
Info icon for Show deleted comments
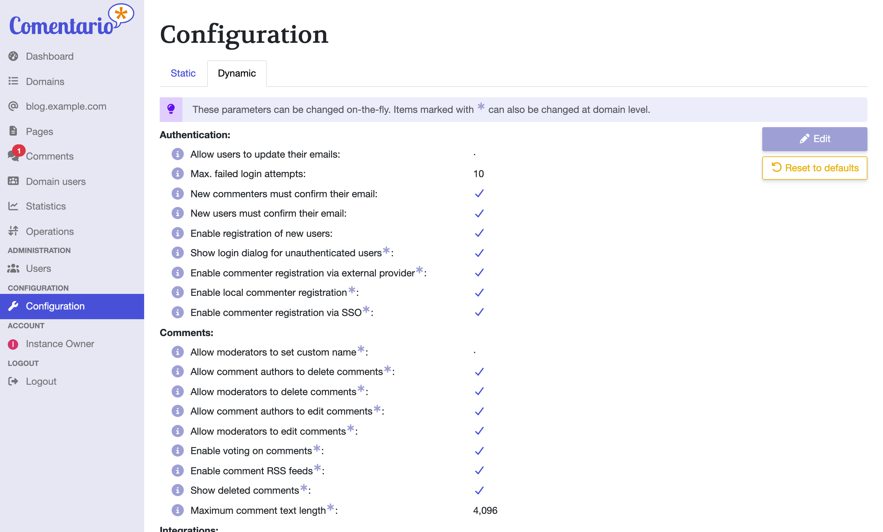pyautogui.click(x=177, y=490)
